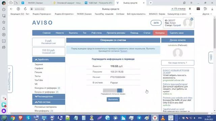This screenshot has width=216, height=121.
Task: Open Skype from the taskbar
Action: [x=28, y=118]
